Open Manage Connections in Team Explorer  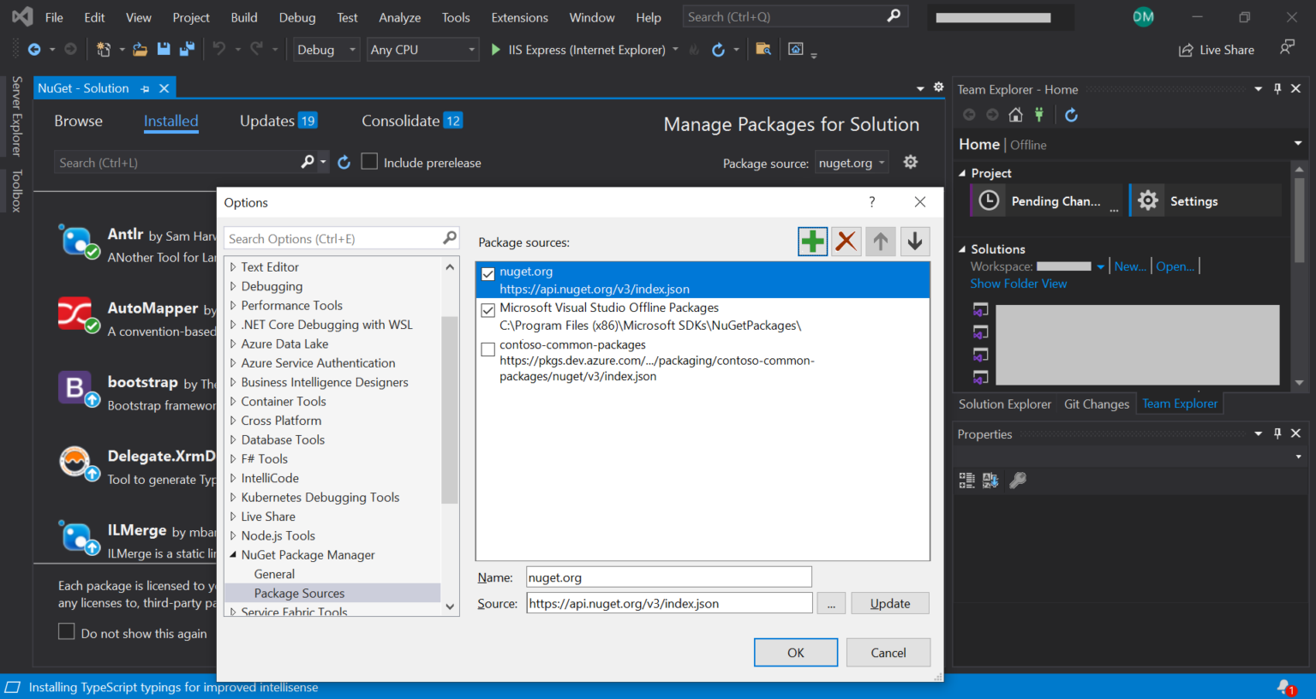point(1038,114)
